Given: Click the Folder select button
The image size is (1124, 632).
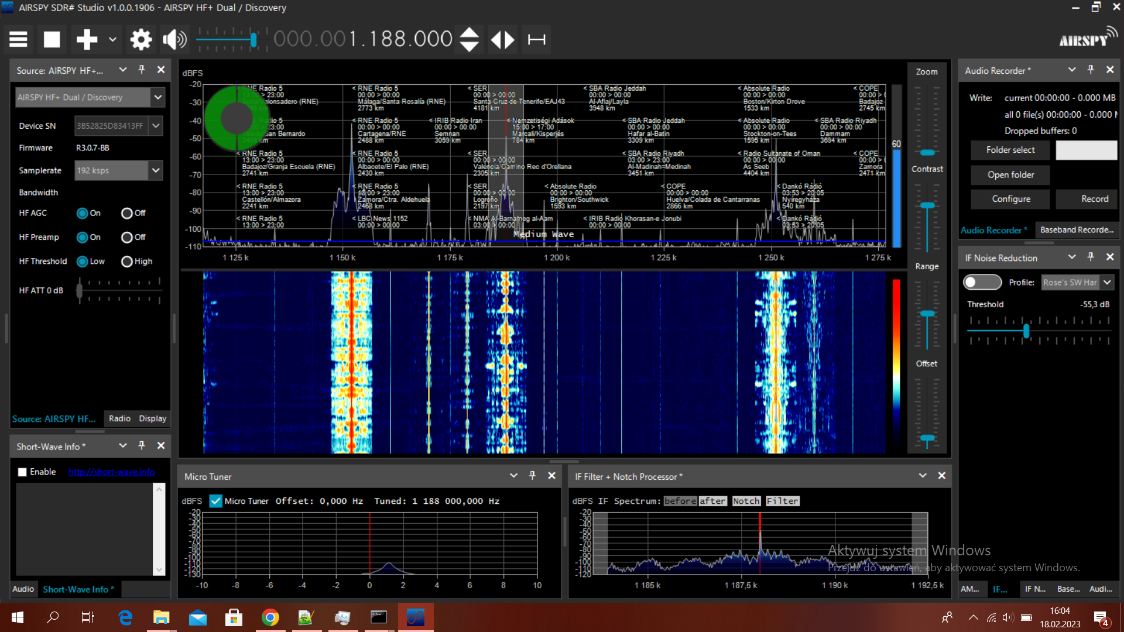Looking at the screenshot, I should 1010,150.
